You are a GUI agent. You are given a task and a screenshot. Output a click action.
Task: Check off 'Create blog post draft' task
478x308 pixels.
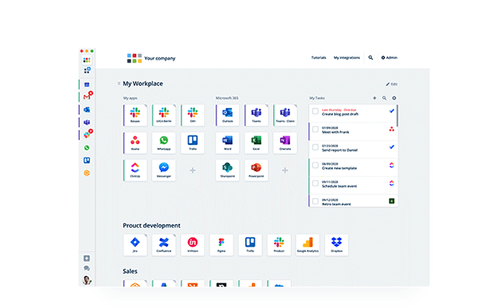(315, 111)
